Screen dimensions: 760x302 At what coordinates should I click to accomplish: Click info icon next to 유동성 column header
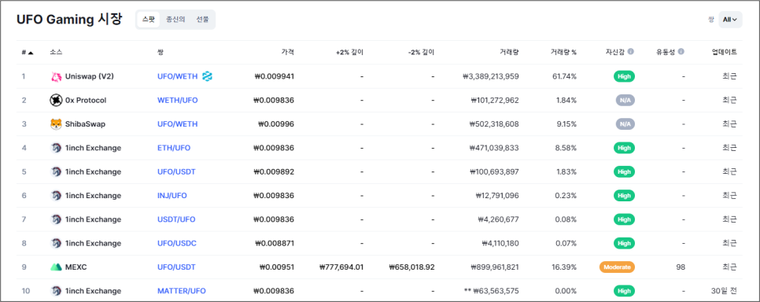pyautogui.click(x=681, y=51)
